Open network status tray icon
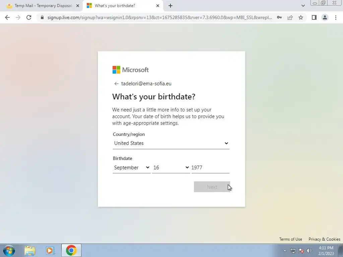This screenshot has height=257, width=343. (293, 251)
